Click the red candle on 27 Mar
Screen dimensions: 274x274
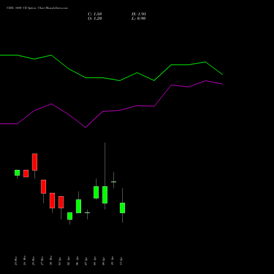[43, 186]
